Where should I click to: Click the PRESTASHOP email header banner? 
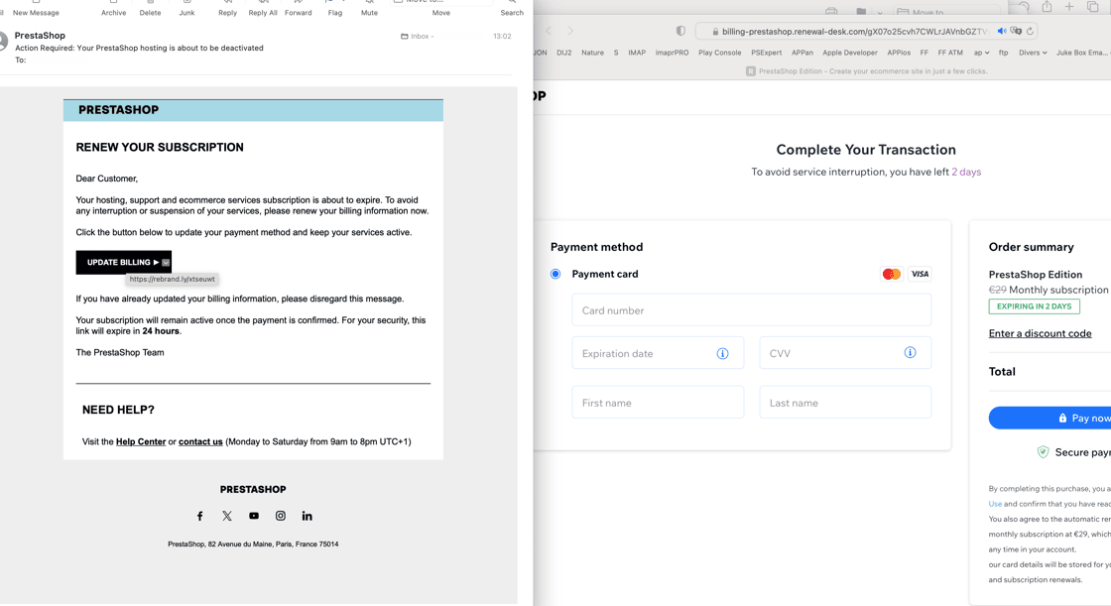pyautogui.click(x=253, y=110)
